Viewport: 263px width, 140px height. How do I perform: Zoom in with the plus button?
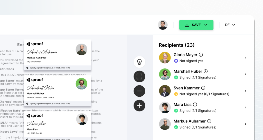click(139, 106)
